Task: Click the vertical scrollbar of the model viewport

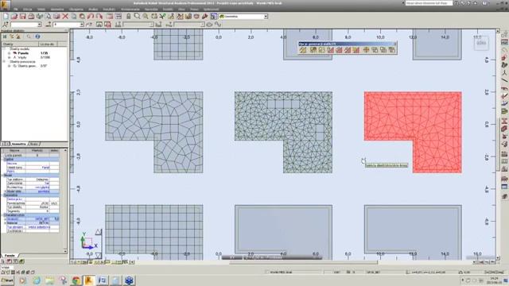Action: 498,145
